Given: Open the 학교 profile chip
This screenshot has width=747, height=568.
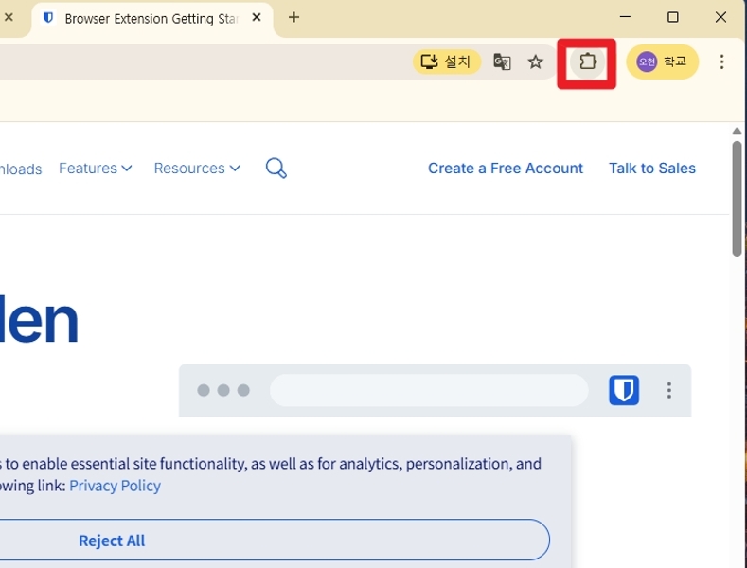Looking at the screenshot, I should tap(662, 62).
